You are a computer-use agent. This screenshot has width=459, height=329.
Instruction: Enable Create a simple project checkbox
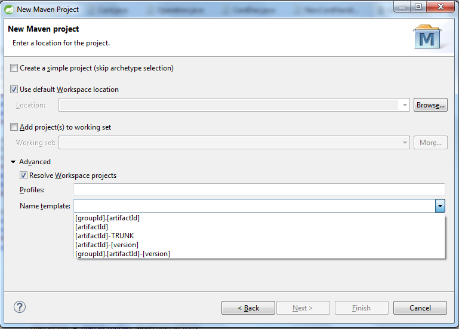tap(14, 68)
